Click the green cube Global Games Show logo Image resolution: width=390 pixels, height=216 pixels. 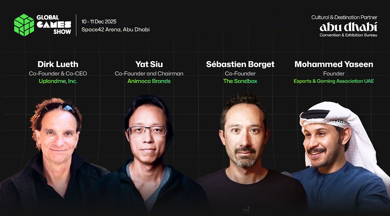coord(24,25)
